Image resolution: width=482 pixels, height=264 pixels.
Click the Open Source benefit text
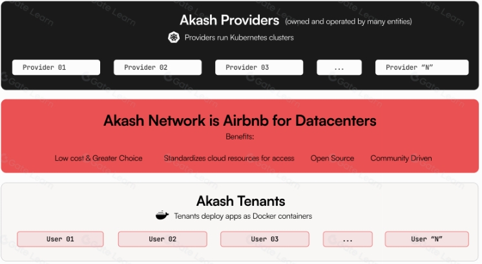pos(332,158)
